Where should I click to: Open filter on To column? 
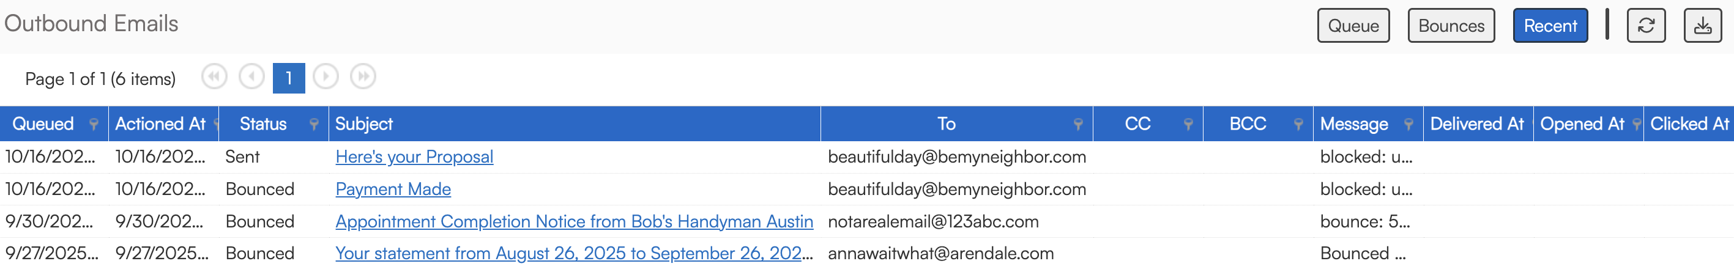click(x=1078, y=123)
